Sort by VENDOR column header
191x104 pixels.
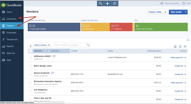pyautogui.click(x=39, y=51)
